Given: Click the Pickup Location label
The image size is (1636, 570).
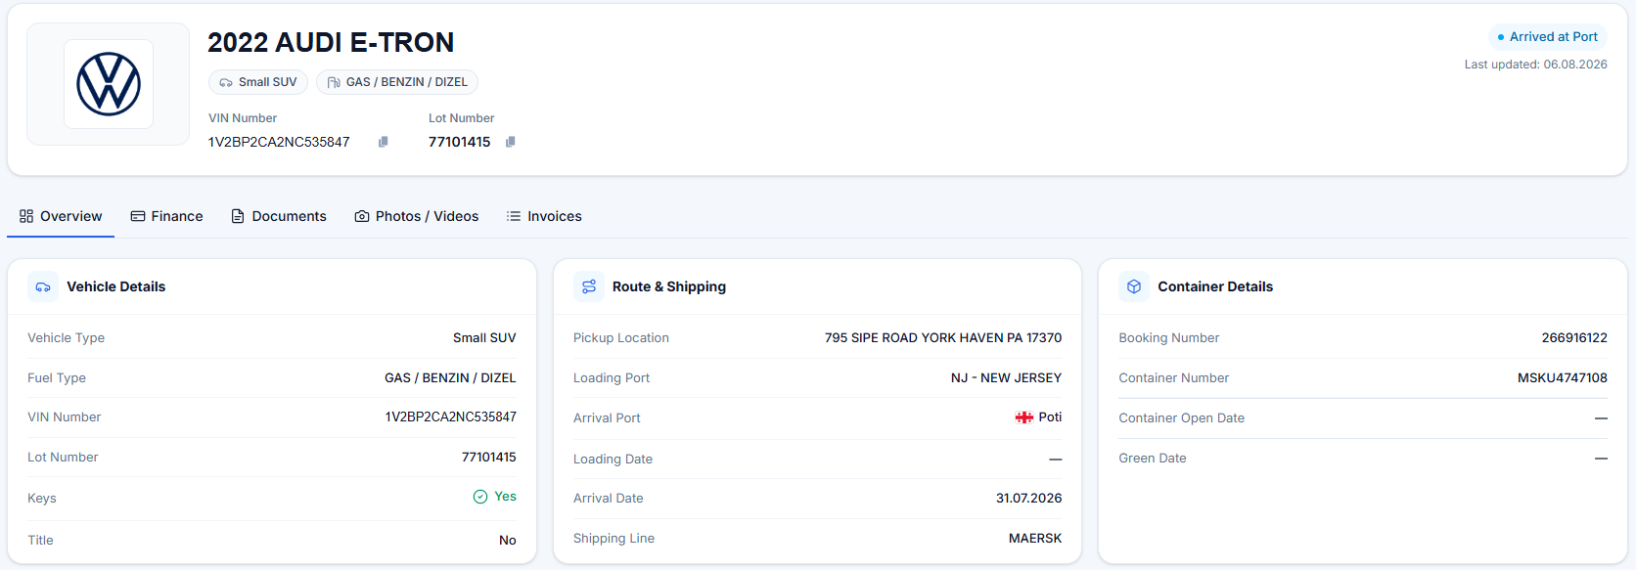Looking at the screenshot, I should pos(621,338).
